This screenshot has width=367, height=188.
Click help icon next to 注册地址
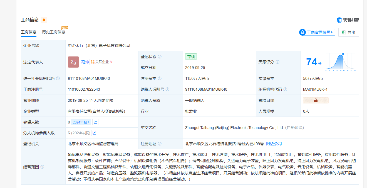160,144
